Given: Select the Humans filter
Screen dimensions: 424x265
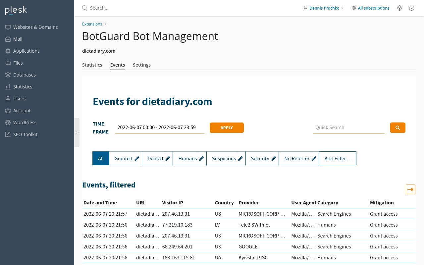Looking at the screenshot, I should click(187, 159).
